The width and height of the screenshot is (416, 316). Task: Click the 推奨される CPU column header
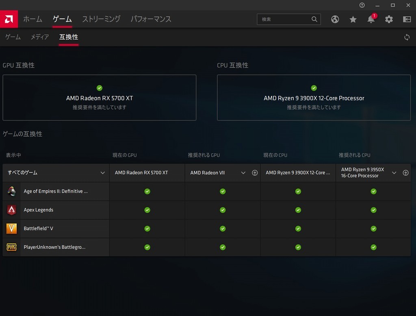point(354,155)
